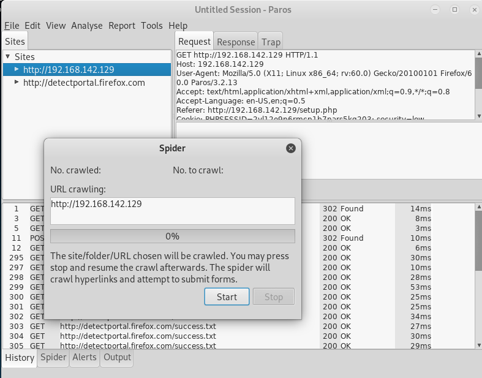
Task: Click the request panel scroll-up arrow
Action: pyautogui.click(x=478, y=53)
